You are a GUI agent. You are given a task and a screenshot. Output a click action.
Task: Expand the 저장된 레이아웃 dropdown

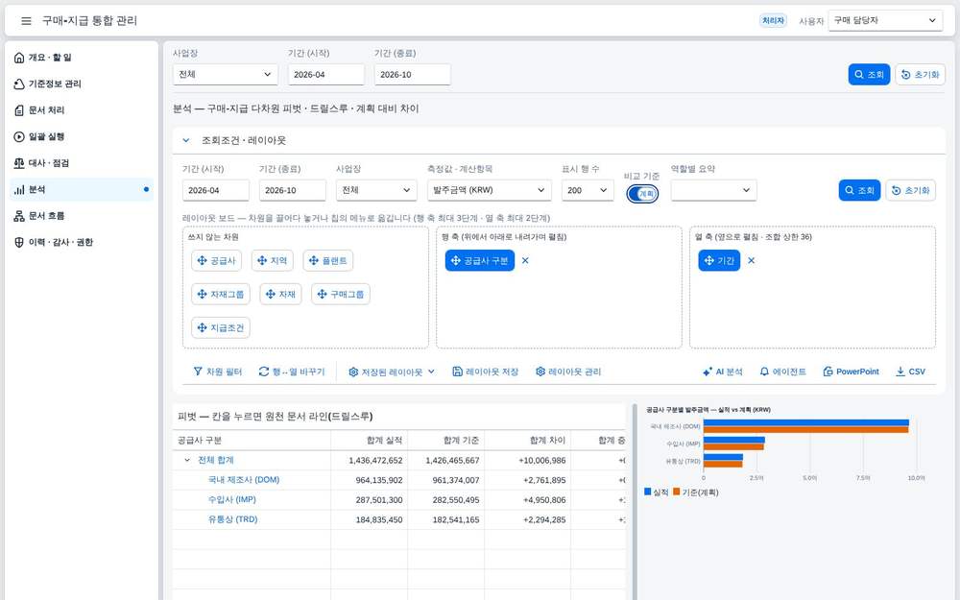pyautogui.click(x=392, y=372)
